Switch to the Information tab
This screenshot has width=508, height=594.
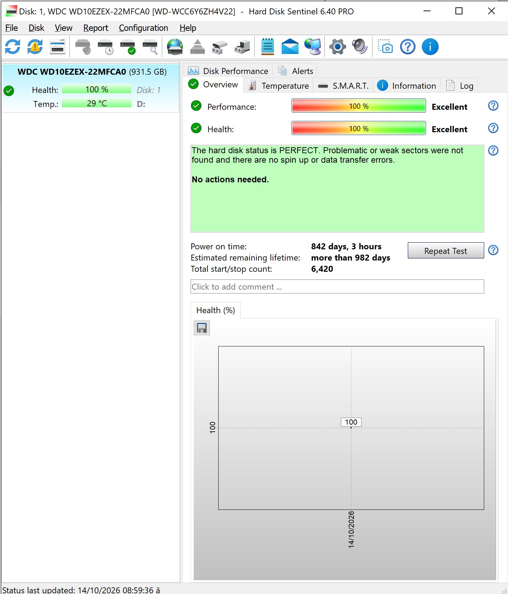406,86
